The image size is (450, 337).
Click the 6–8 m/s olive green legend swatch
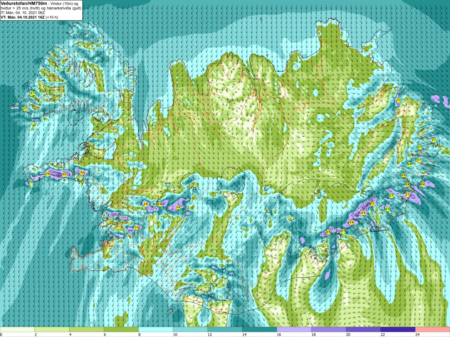tap(121, 329)
